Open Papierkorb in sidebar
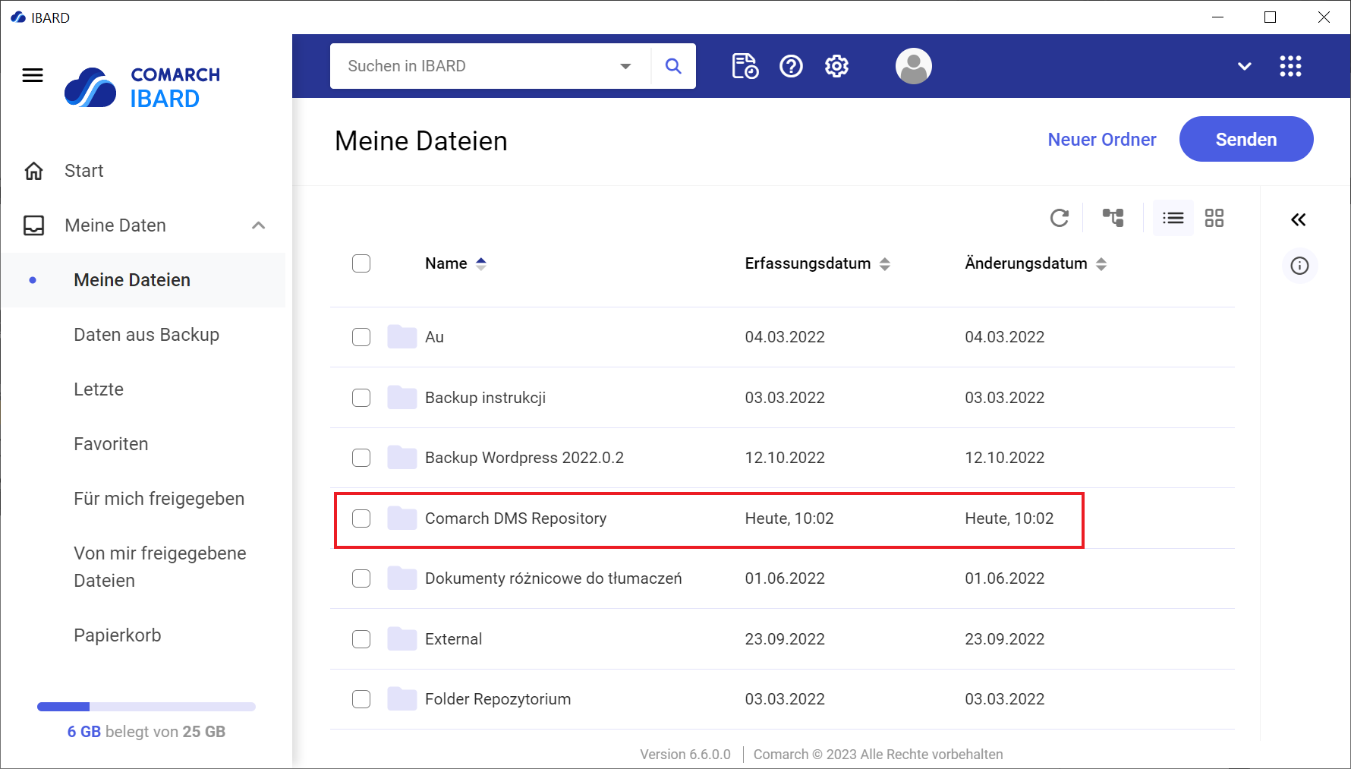The image size is (1351, 769). (x=118, y=635)
